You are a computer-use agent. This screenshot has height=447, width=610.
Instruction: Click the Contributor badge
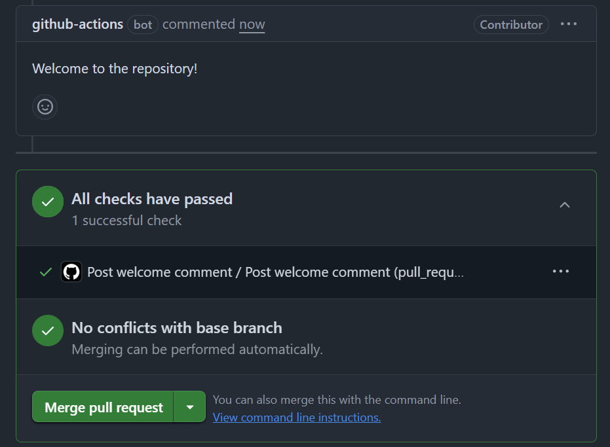click(x=511, y=24)
